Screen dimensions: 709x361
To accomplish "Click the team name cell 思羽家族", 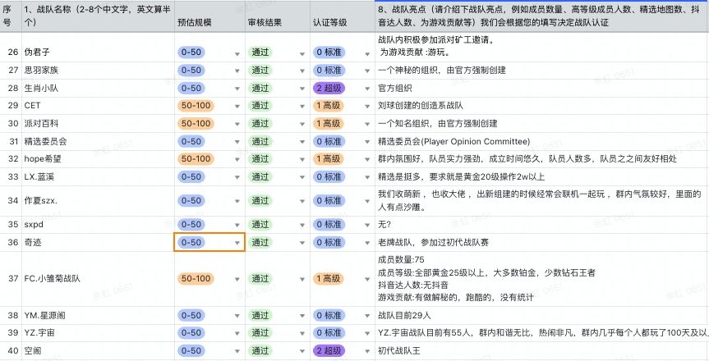I will point(98,70).
